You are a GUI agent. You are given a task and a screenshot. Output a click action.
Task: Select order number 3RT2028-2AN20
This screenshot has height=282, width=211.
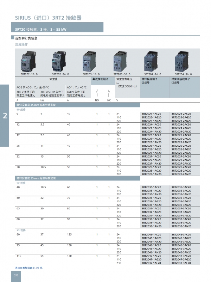point(181,174)
